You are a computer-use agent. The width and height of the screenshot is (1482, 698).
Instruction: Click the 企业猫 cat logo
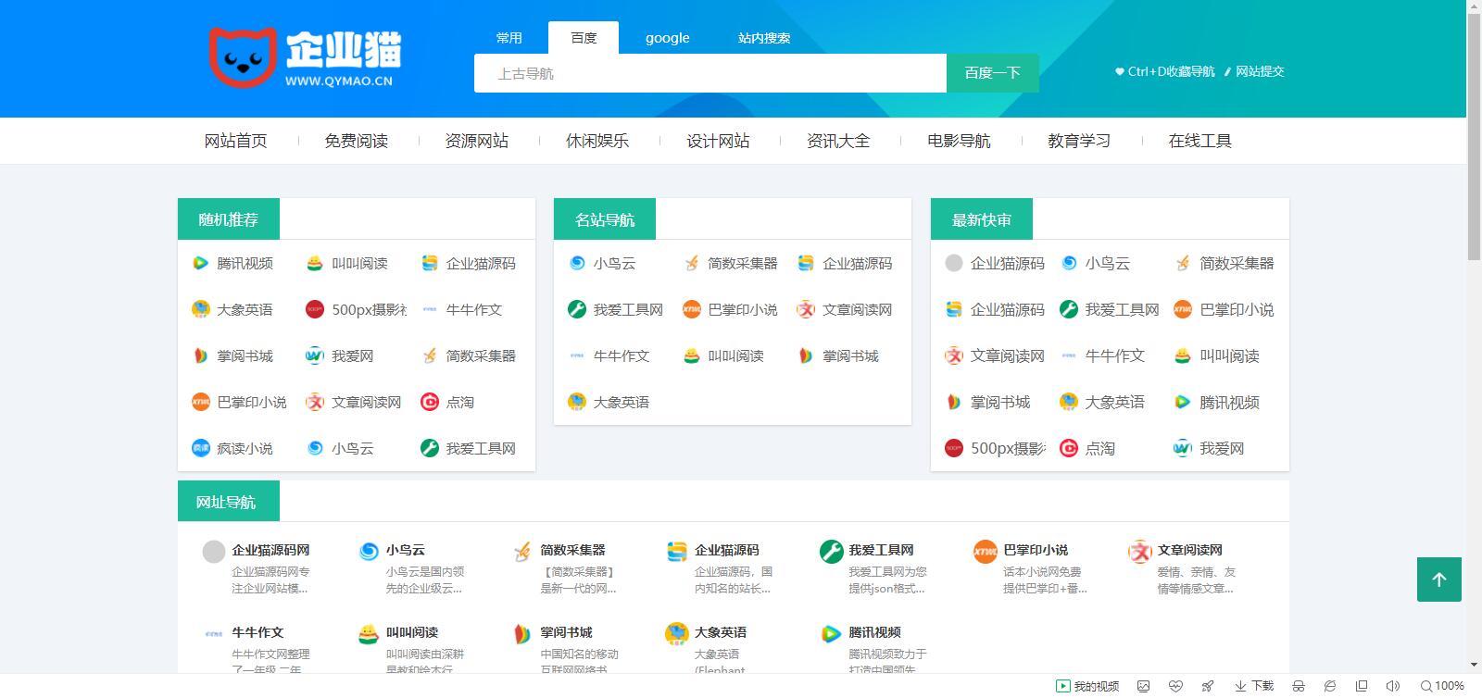pos(243,57)
